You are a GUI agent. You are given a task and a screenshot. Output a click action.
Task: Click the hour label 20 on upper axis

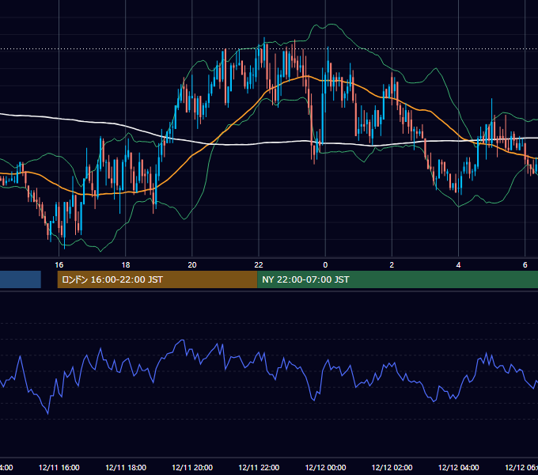pyautogui.click(x=192, y=265)
